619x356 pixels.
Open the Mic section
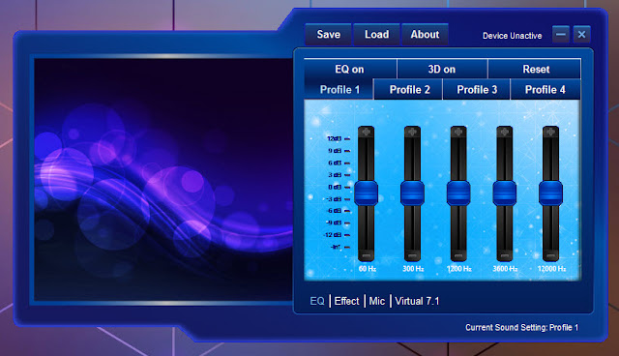click(x=377, y=301)
